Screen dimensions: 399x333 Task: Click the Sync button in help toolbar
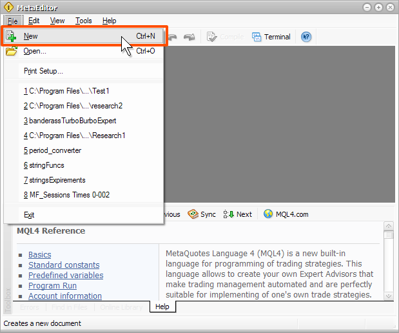[x=202, y=214]
